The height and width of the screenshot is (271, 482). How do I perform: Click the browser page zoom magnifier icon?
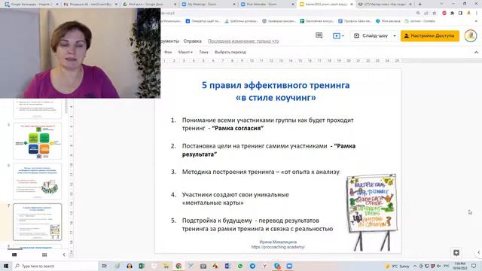418,14
